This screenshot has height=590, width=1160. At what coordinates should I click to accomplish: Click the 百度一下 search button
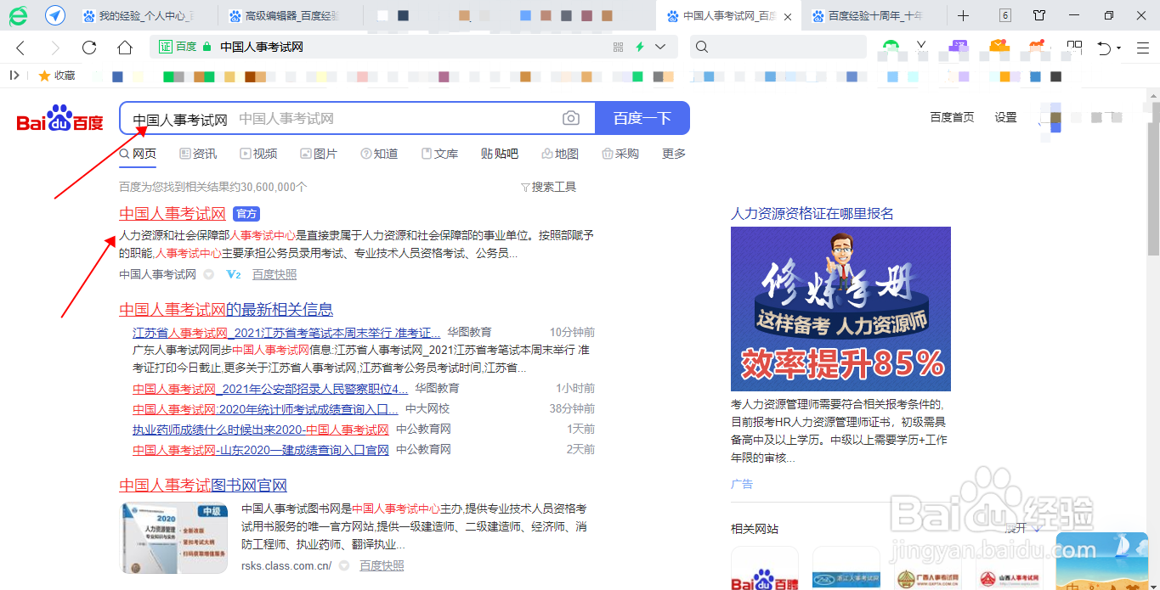642,118
